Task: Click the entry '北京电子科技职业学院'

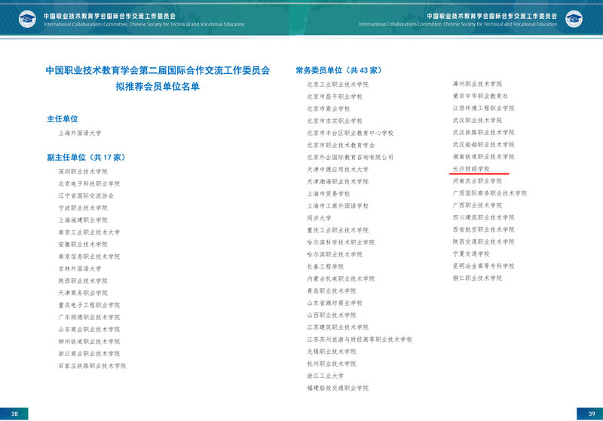Action: click(x=89, y=183)
